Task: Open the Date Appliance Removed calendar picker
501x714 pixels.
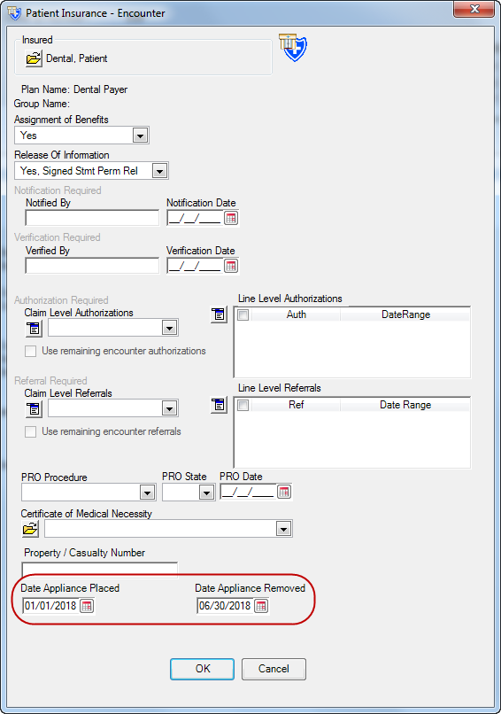Action: point(261,606)
